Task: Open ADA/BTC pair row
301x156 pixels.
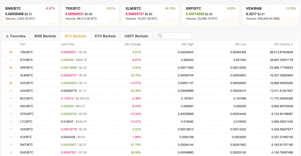Action: [150, 91]
